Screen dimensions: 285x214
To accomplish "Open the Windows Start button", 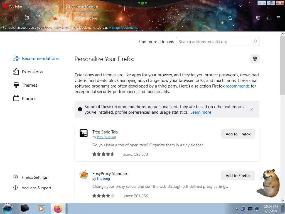I will point(8,208).
